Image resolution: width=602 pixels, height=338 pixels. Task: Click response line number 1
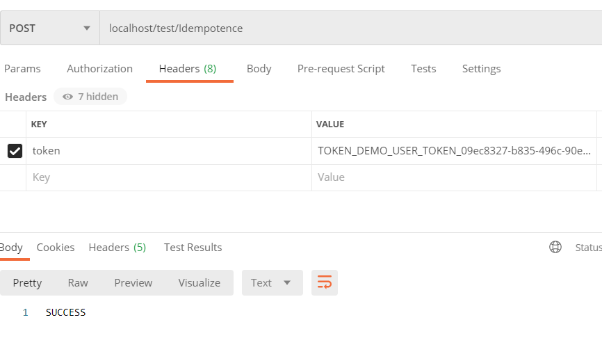25,312
